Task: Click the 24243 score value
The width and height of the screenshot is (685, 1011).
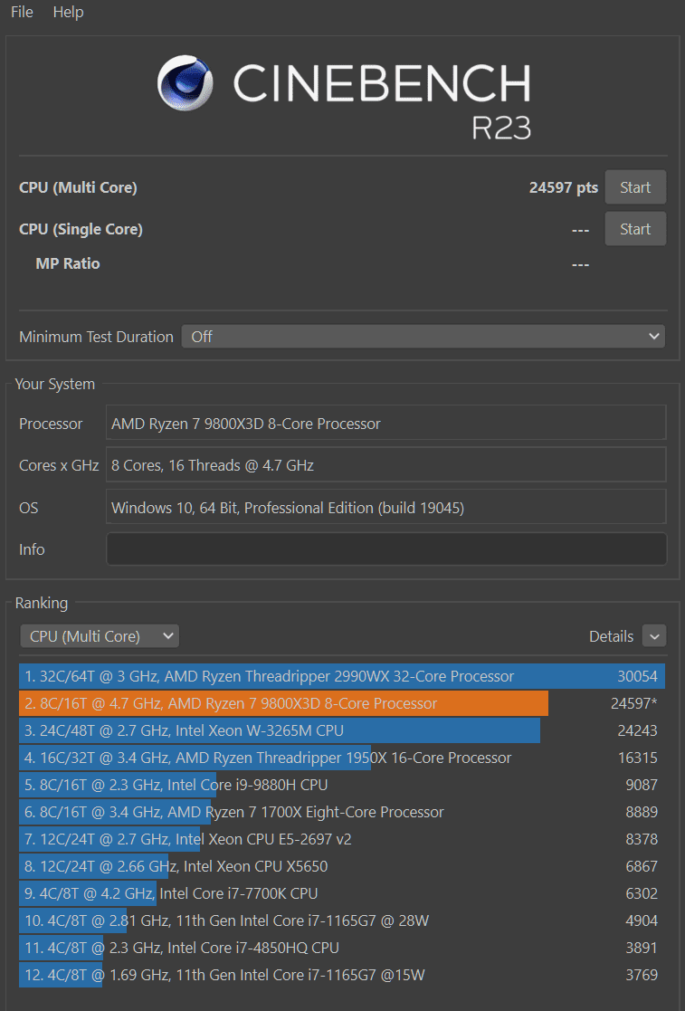Action: pyautogui.click(x=637, y=730)
